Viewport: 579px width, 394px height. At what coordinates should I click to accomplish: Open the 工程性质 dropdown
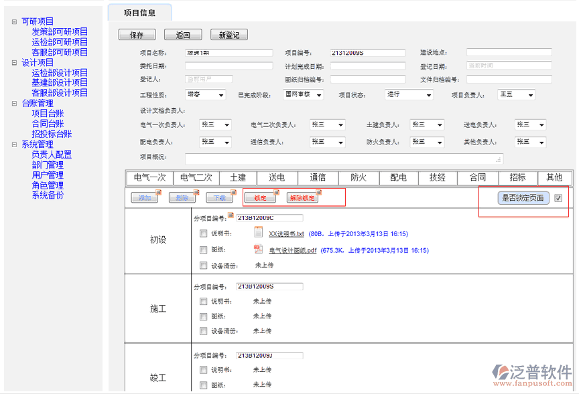pos(205,95)
